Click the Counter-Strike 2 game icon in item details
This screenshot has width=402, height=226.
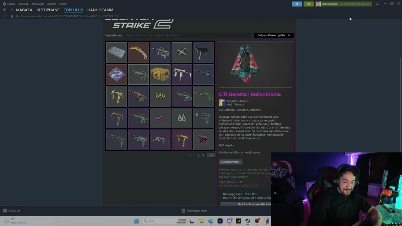click(222, 103)
